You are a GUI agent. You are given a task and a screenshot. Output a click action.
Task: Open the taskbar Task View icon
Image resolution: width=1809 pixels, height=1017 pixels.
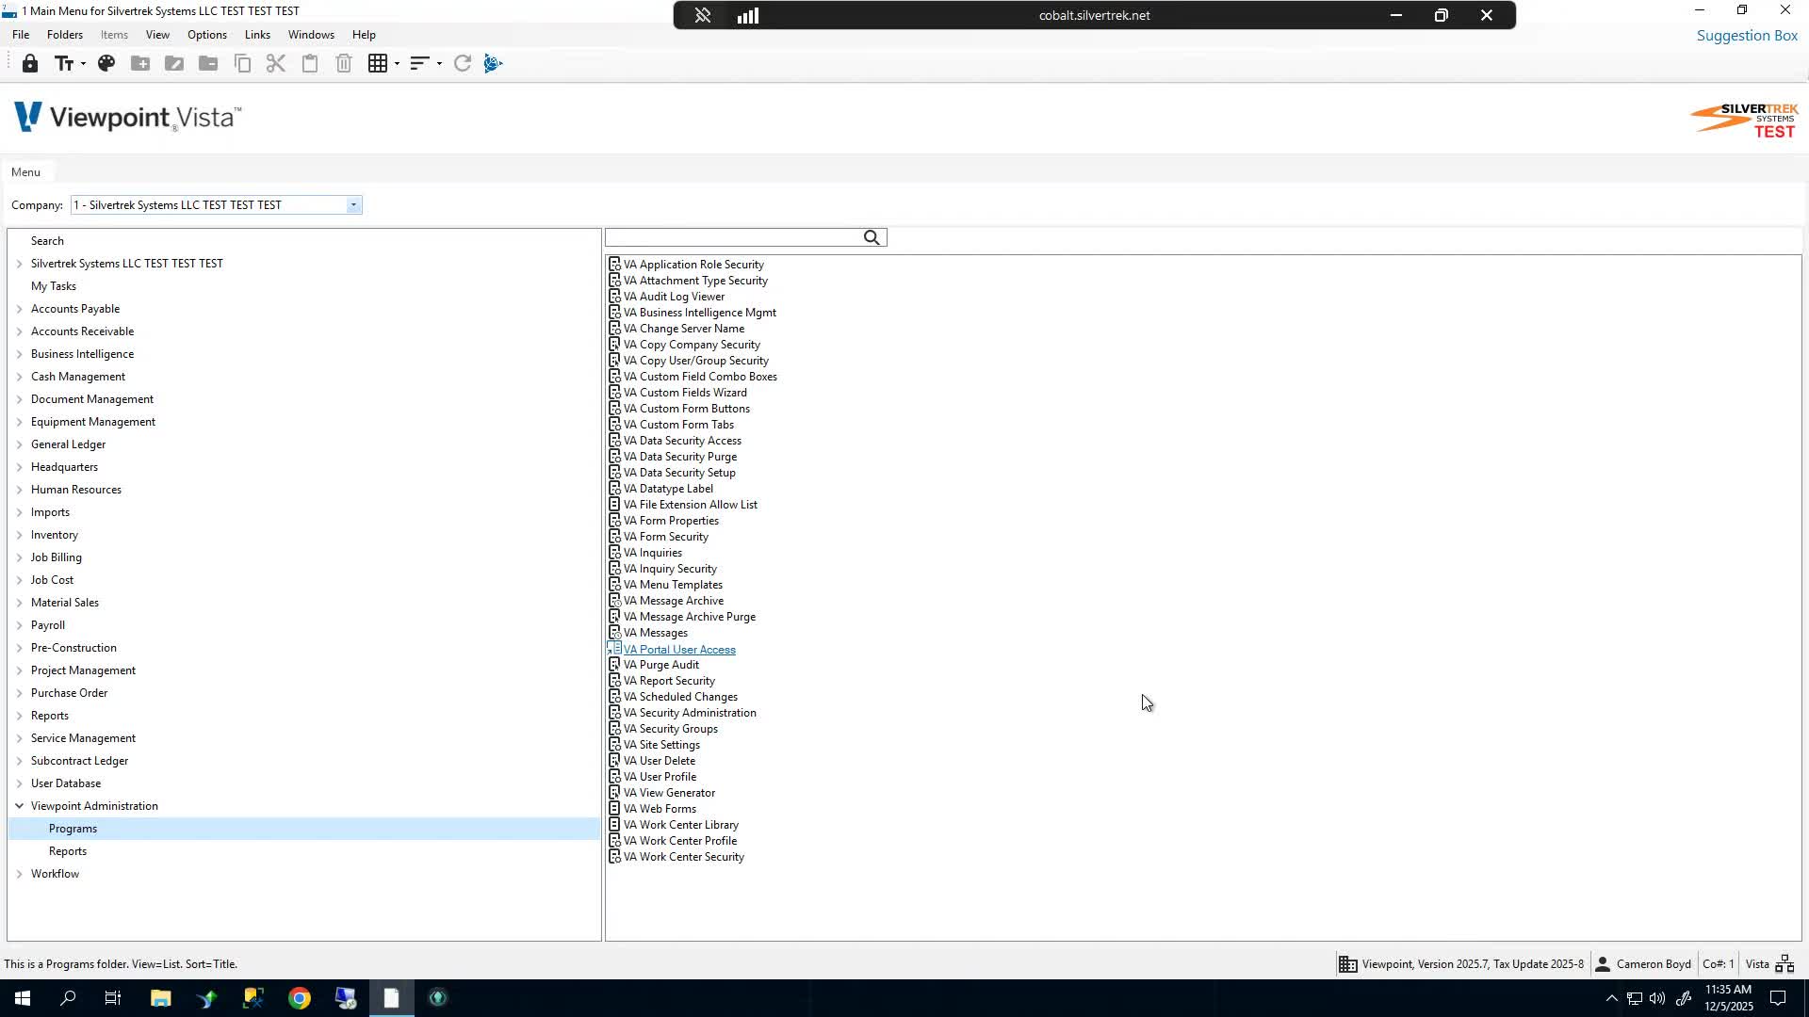(113, 998)
